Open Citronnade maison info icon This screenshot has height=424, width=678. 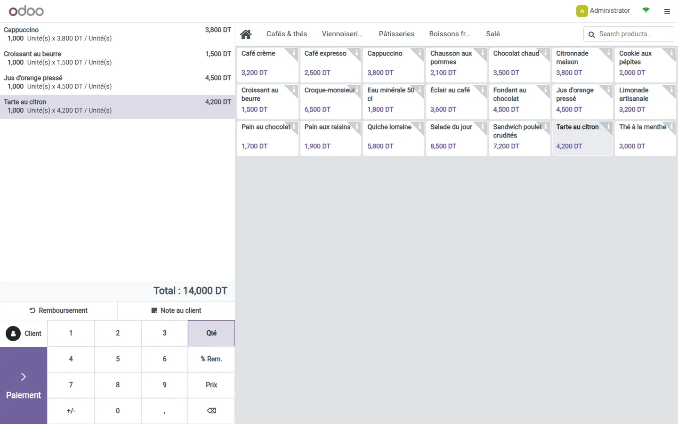[x=608, y=53]
